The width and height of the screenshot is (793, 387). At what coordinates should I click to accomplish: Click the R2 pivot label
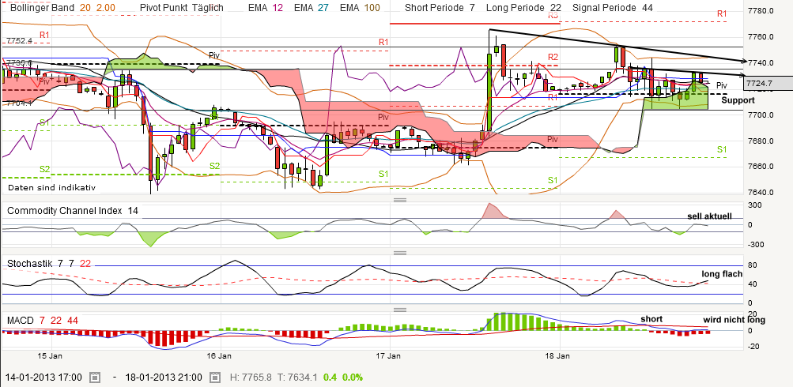pyautogui.click(x=553, y=57)
